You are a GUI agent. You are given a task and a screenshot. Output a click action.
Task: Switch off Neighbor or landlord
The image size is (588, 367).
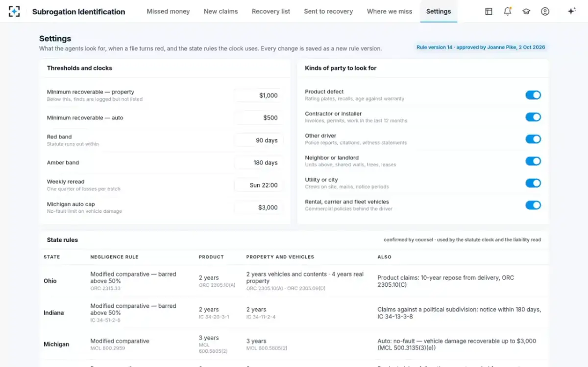point(533,161)
